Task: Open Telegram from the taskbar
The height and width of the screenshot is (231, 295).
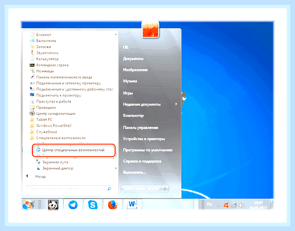Action: [x=73, y=205]
